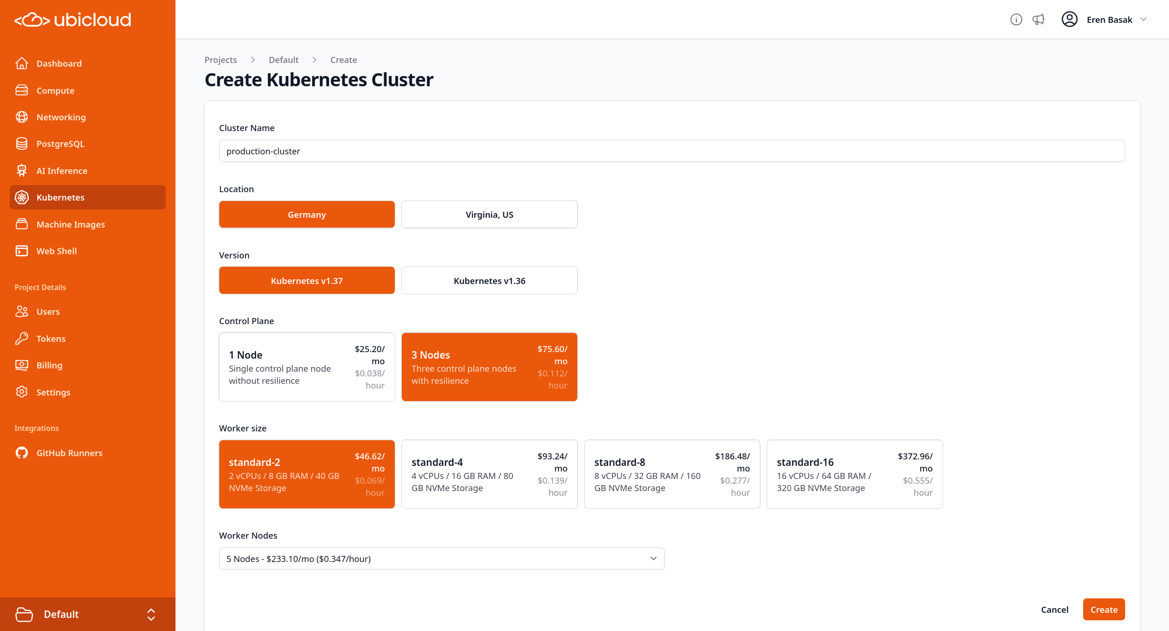Open Billing cash icon
The image size is (1169, 631).
coord(21,365)
